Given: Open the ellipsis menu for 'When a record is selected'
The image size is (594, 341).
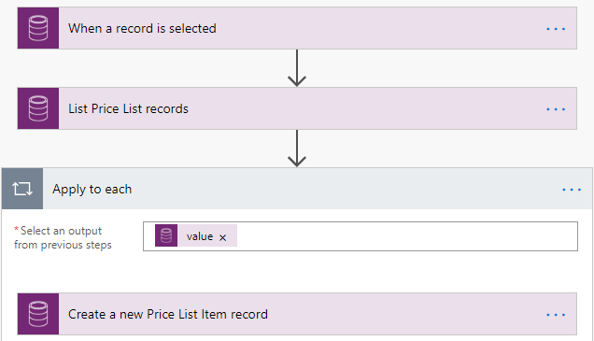Looking at the screenshot, I should point(556,29).
